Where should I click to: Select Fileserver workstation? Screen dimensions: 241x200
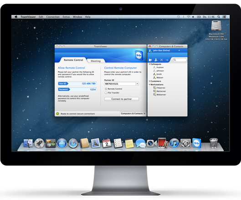click(x=159, y=88)
